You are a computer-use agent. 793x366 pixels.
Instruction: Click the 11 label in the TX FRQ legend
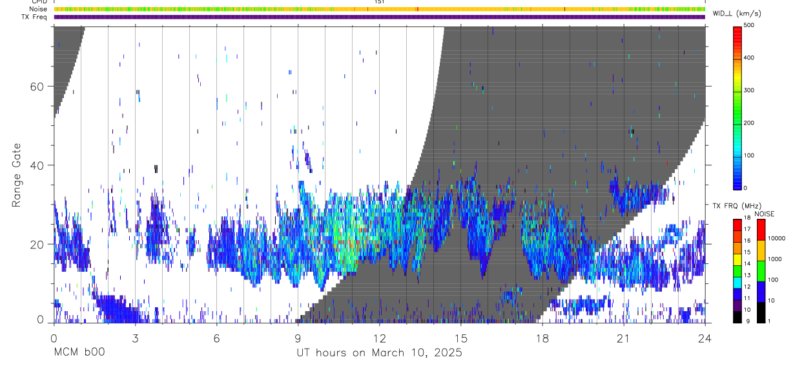pos(747,298)
